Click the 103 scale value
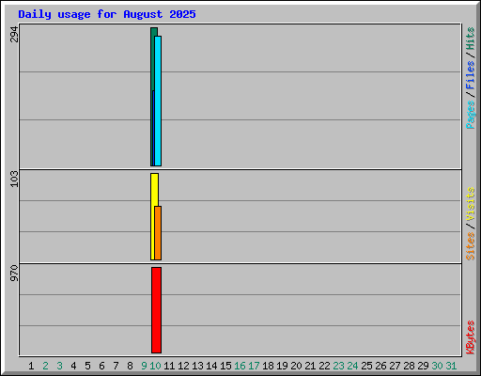Screen dimensions: 481x376 [x=14, y=179]
